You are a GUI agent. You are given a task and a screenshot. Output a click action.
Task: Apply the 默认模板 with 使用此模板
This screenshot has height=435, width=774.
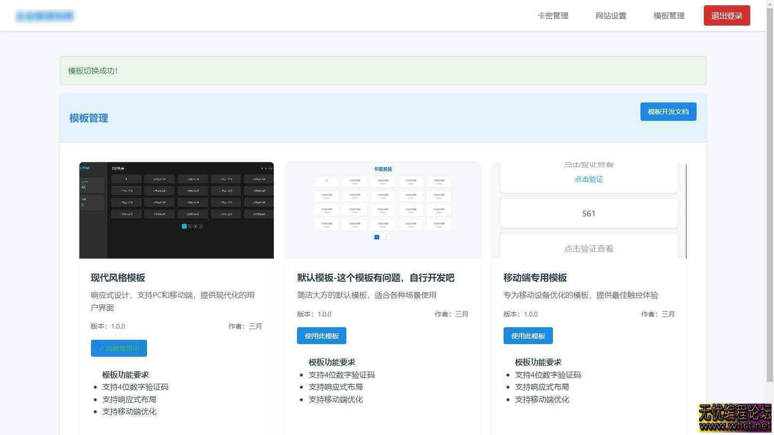321,335
